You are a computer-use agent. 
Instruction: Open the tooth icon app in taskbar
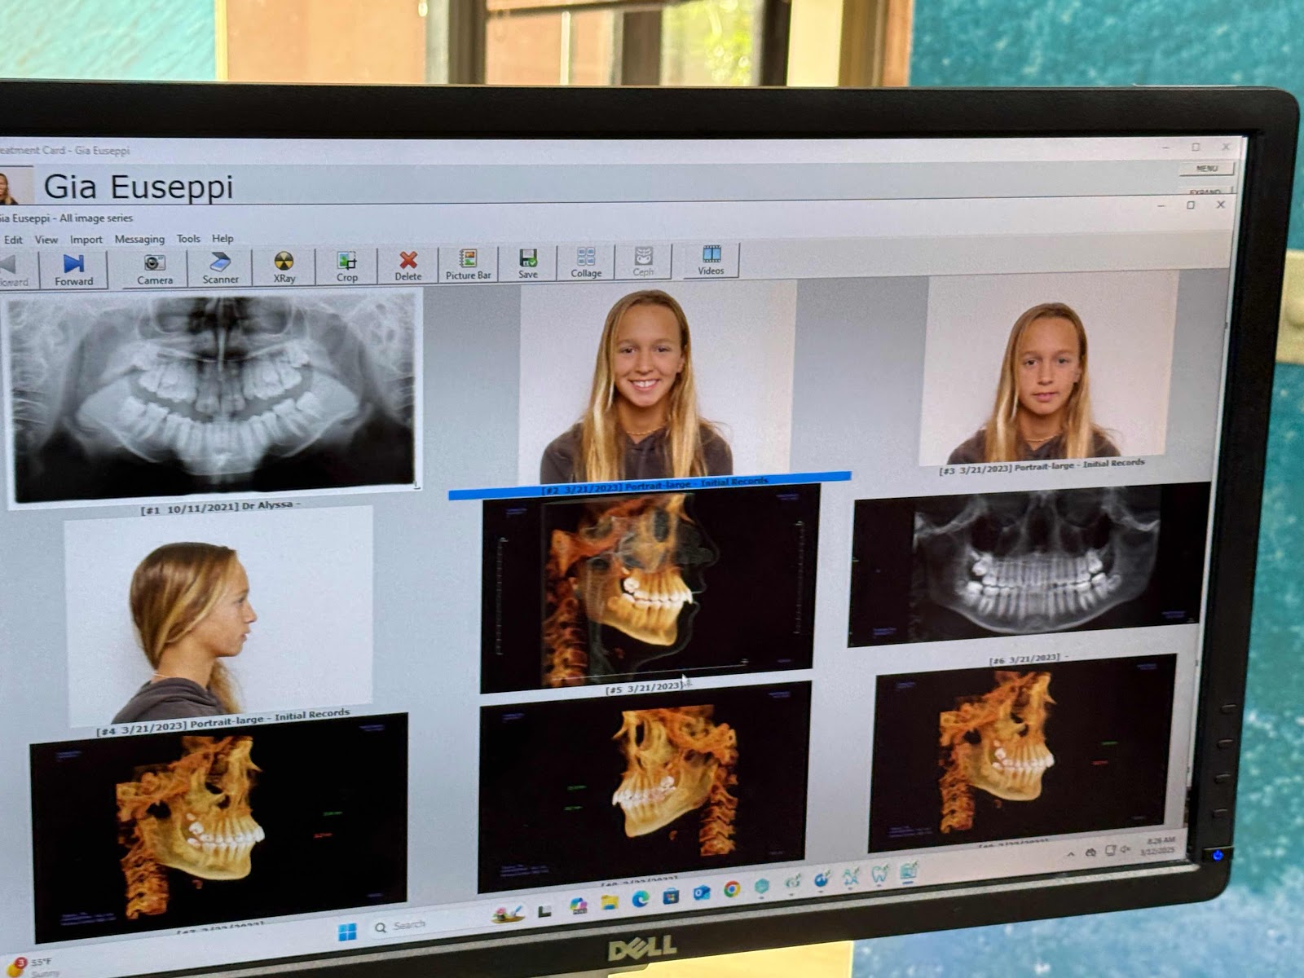point(880,875)
